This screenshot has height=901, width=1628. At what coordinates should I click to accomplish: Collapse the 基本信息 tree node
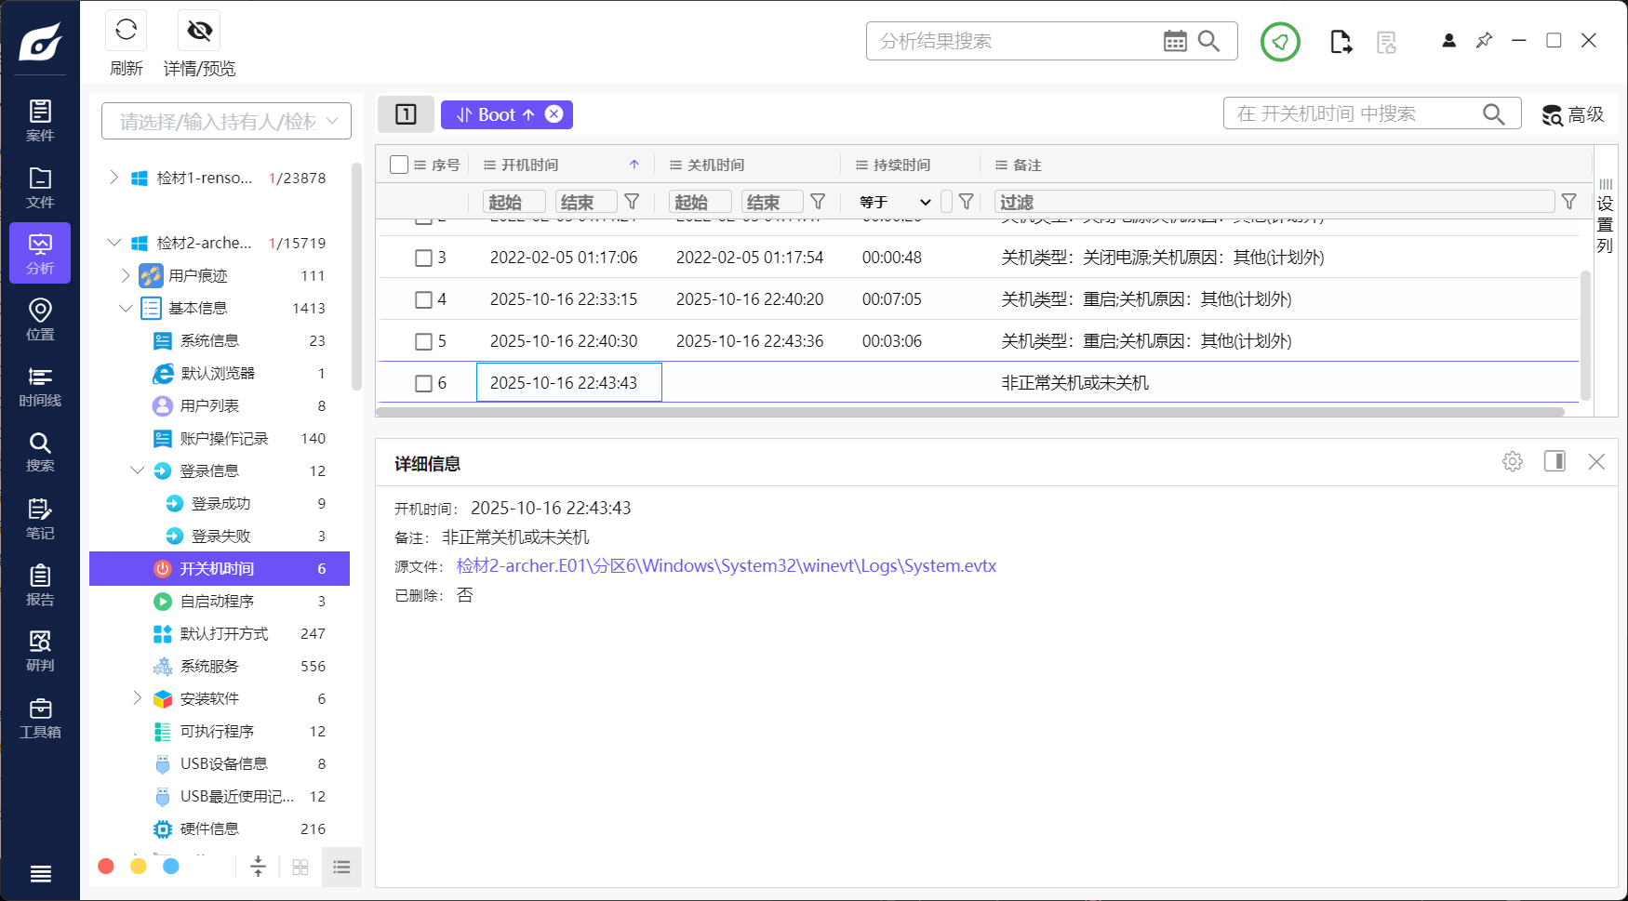pos(127,308)
